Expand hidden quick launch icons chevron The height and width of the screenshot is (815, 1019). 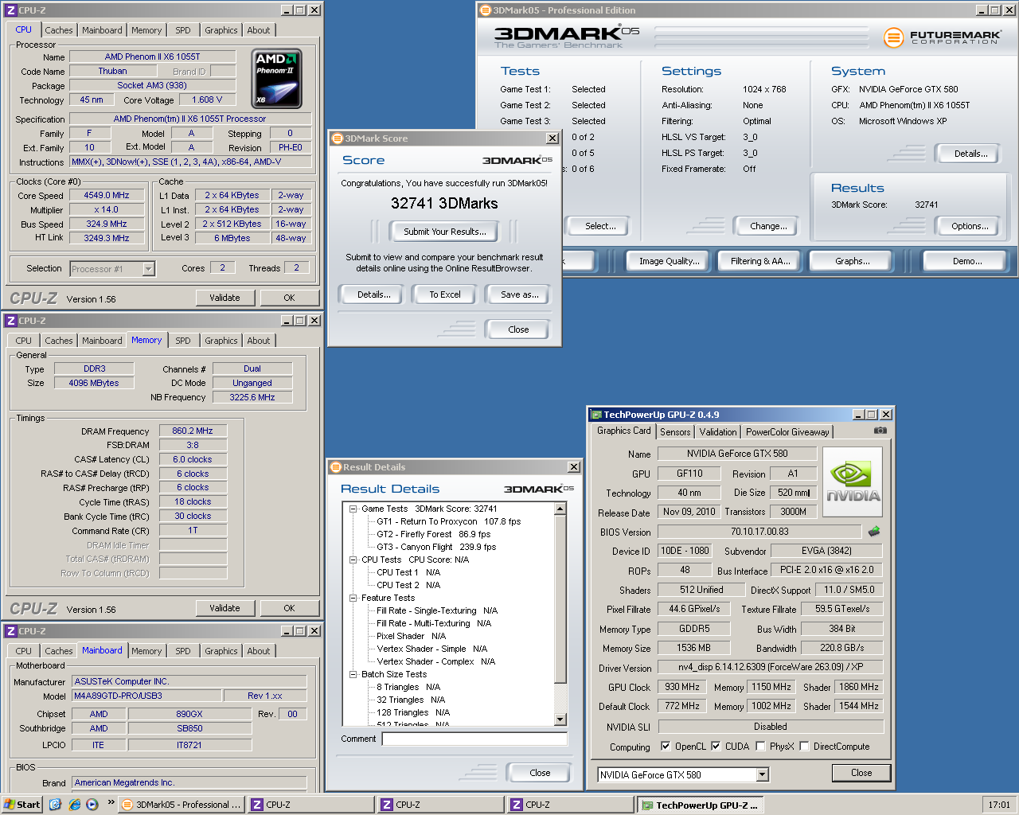(111, 802)
